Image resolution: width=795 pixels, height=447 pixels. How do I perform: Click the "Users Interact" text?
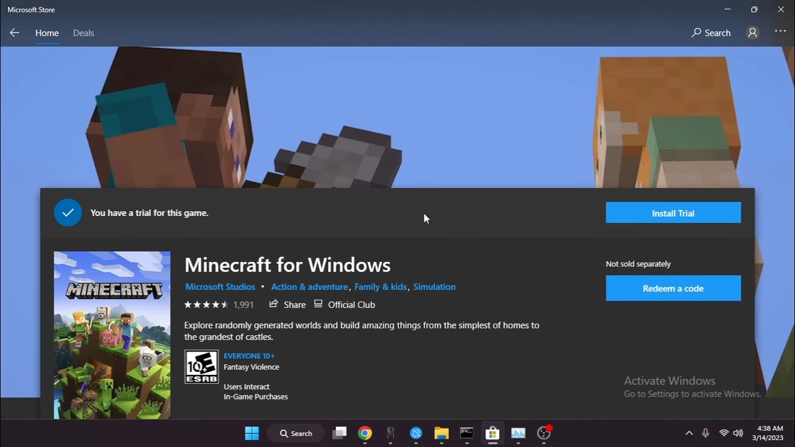247,387
